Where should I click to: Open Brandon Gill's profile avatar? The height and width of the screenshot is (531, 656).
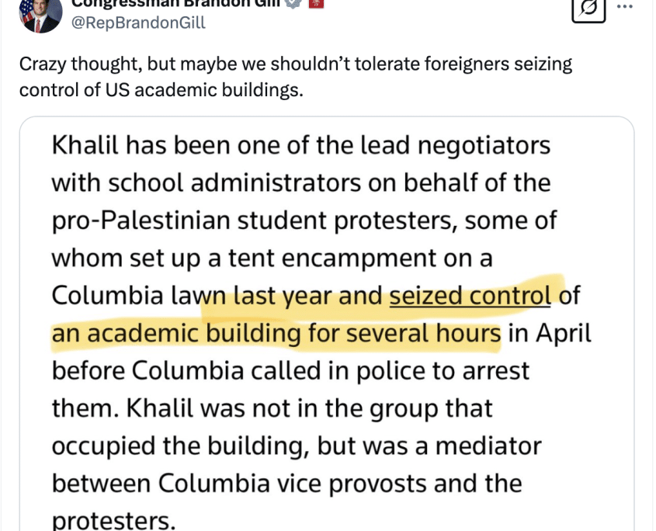pyautogui.click(x=41, y=15)
